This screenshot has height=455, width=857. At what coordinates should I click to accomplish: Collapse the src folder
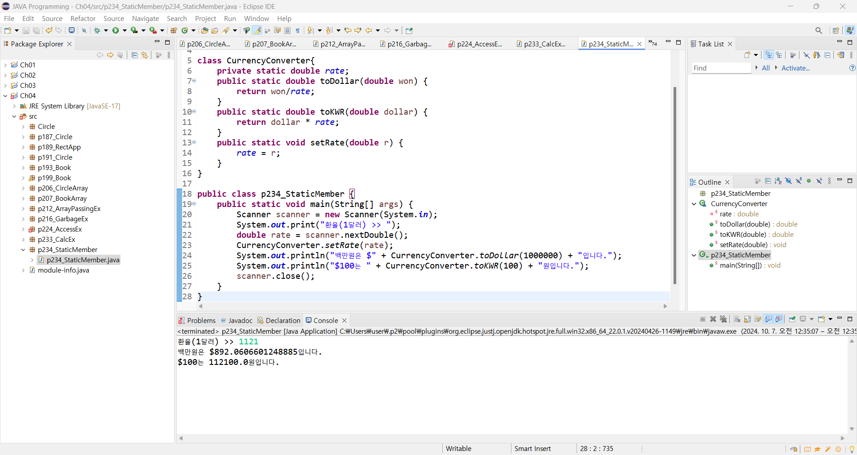pos(14,116)
